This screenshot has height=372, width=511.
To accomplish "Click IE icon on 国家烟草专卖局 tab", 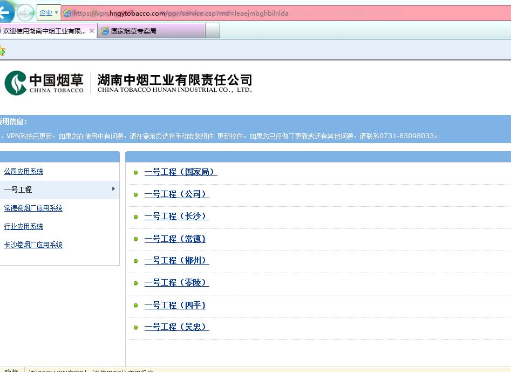I will tap(105, 31).
